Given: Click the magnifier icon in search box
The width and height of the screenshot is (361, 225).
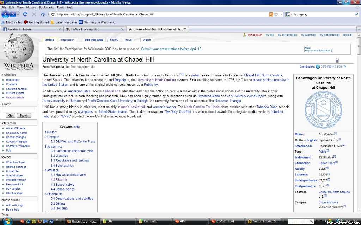Looking at the screenshot, I should click(356, 14).
